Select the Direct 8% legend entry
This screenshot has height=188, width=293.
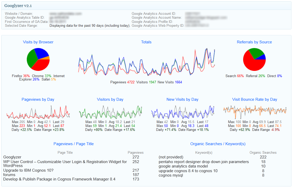point(275,76)
